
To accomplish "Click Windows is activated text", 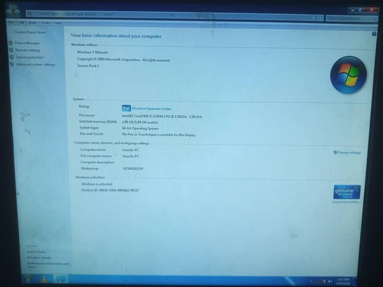I will [x=97, y=184].
